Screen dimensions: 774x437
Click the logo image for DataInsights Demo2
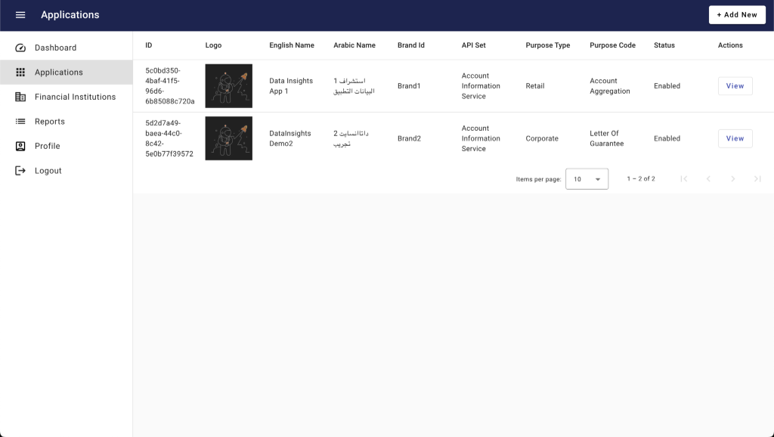click(228, 138)
